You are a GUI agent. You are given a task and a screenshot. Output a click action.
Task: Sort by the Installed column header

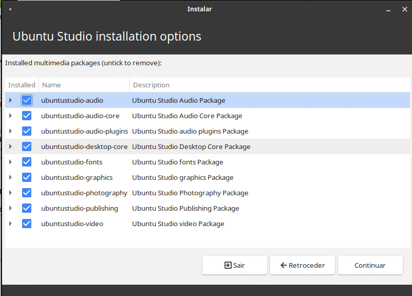(x=22, y=85)
